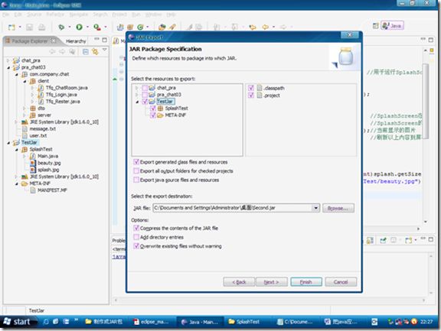
Task: Click the New Java Project icon
Action: (x=120, y=27)
